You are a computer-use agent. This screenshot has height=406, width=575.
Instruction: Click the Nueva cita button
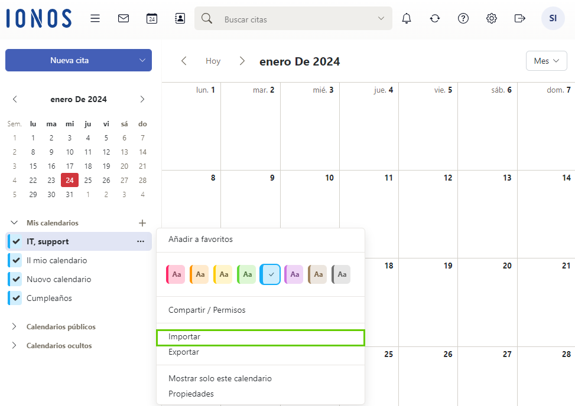pos(69,60)
